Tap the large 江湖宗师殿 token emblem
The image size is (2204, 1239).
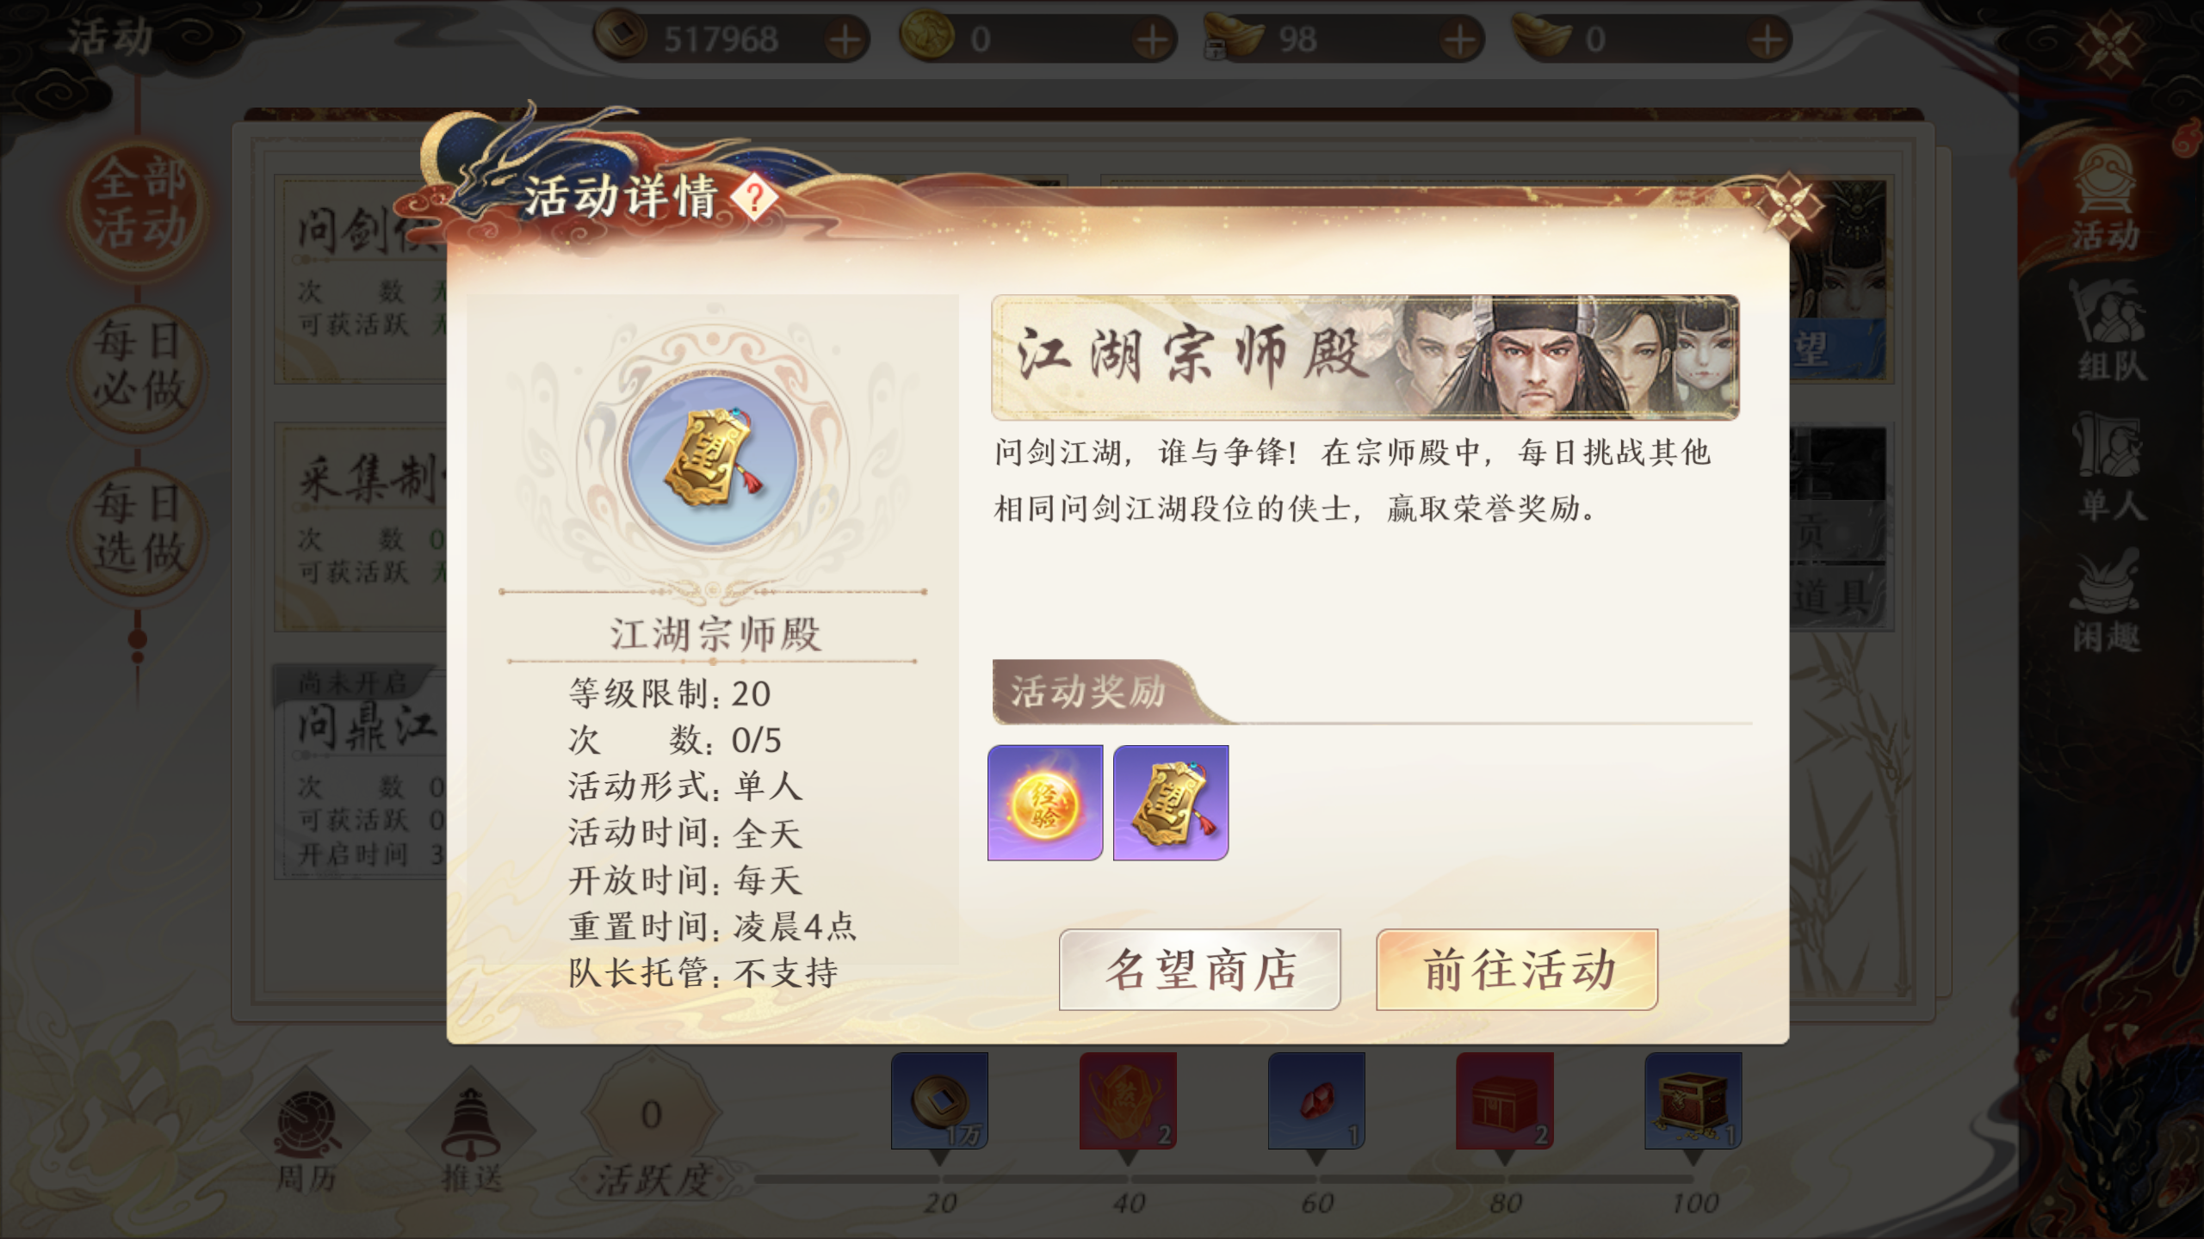[713, 462]
